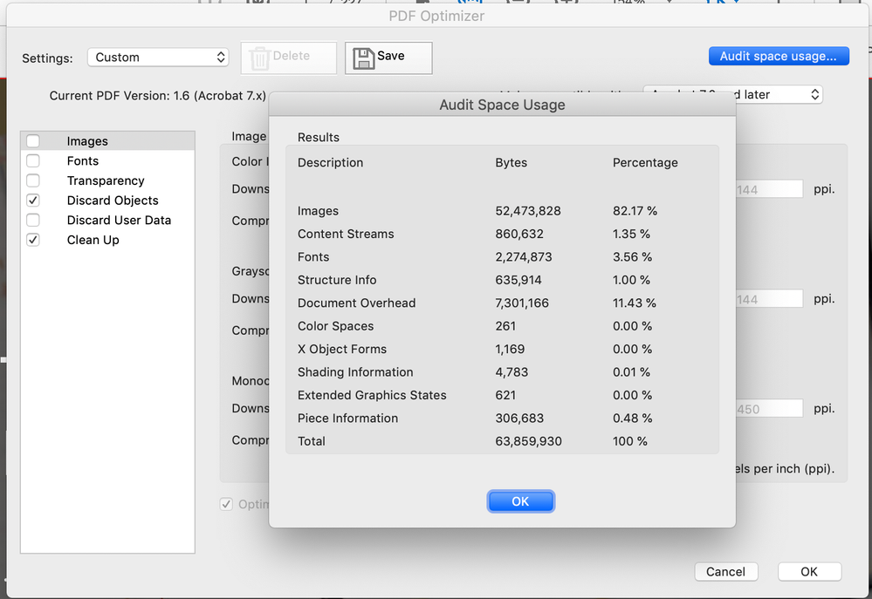872x599 pixels.
Task: Click the PDF Optimizer window's OK button
Action: tap(809, 572)
